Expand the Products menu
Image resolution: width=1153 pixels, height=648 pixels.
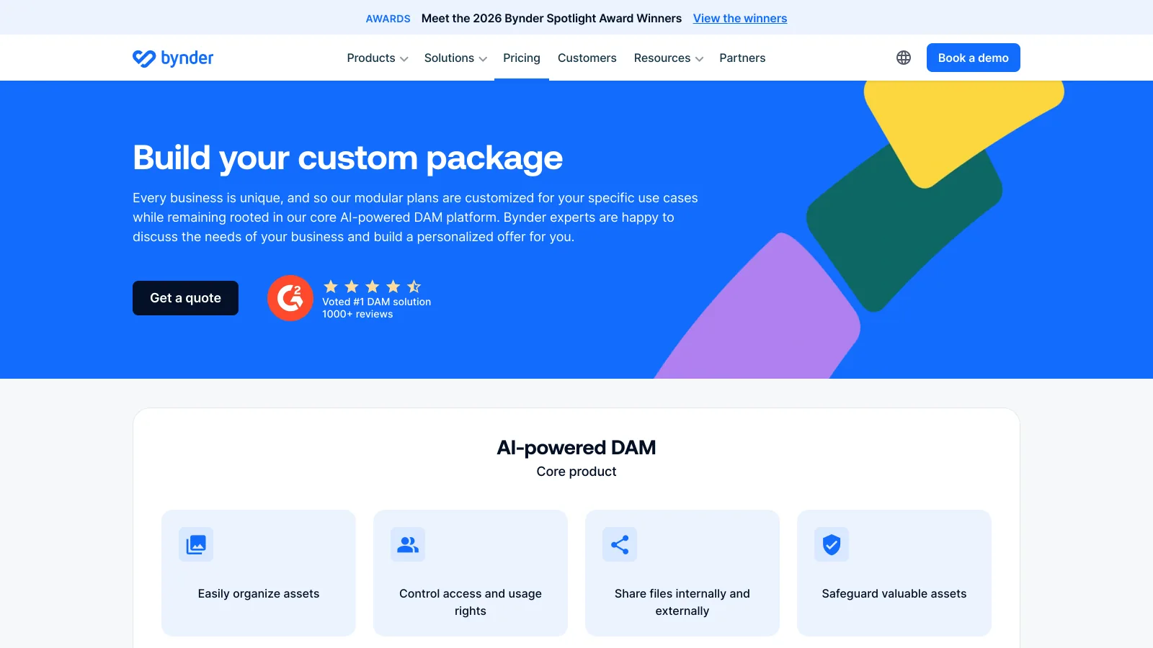click(378, 58)
